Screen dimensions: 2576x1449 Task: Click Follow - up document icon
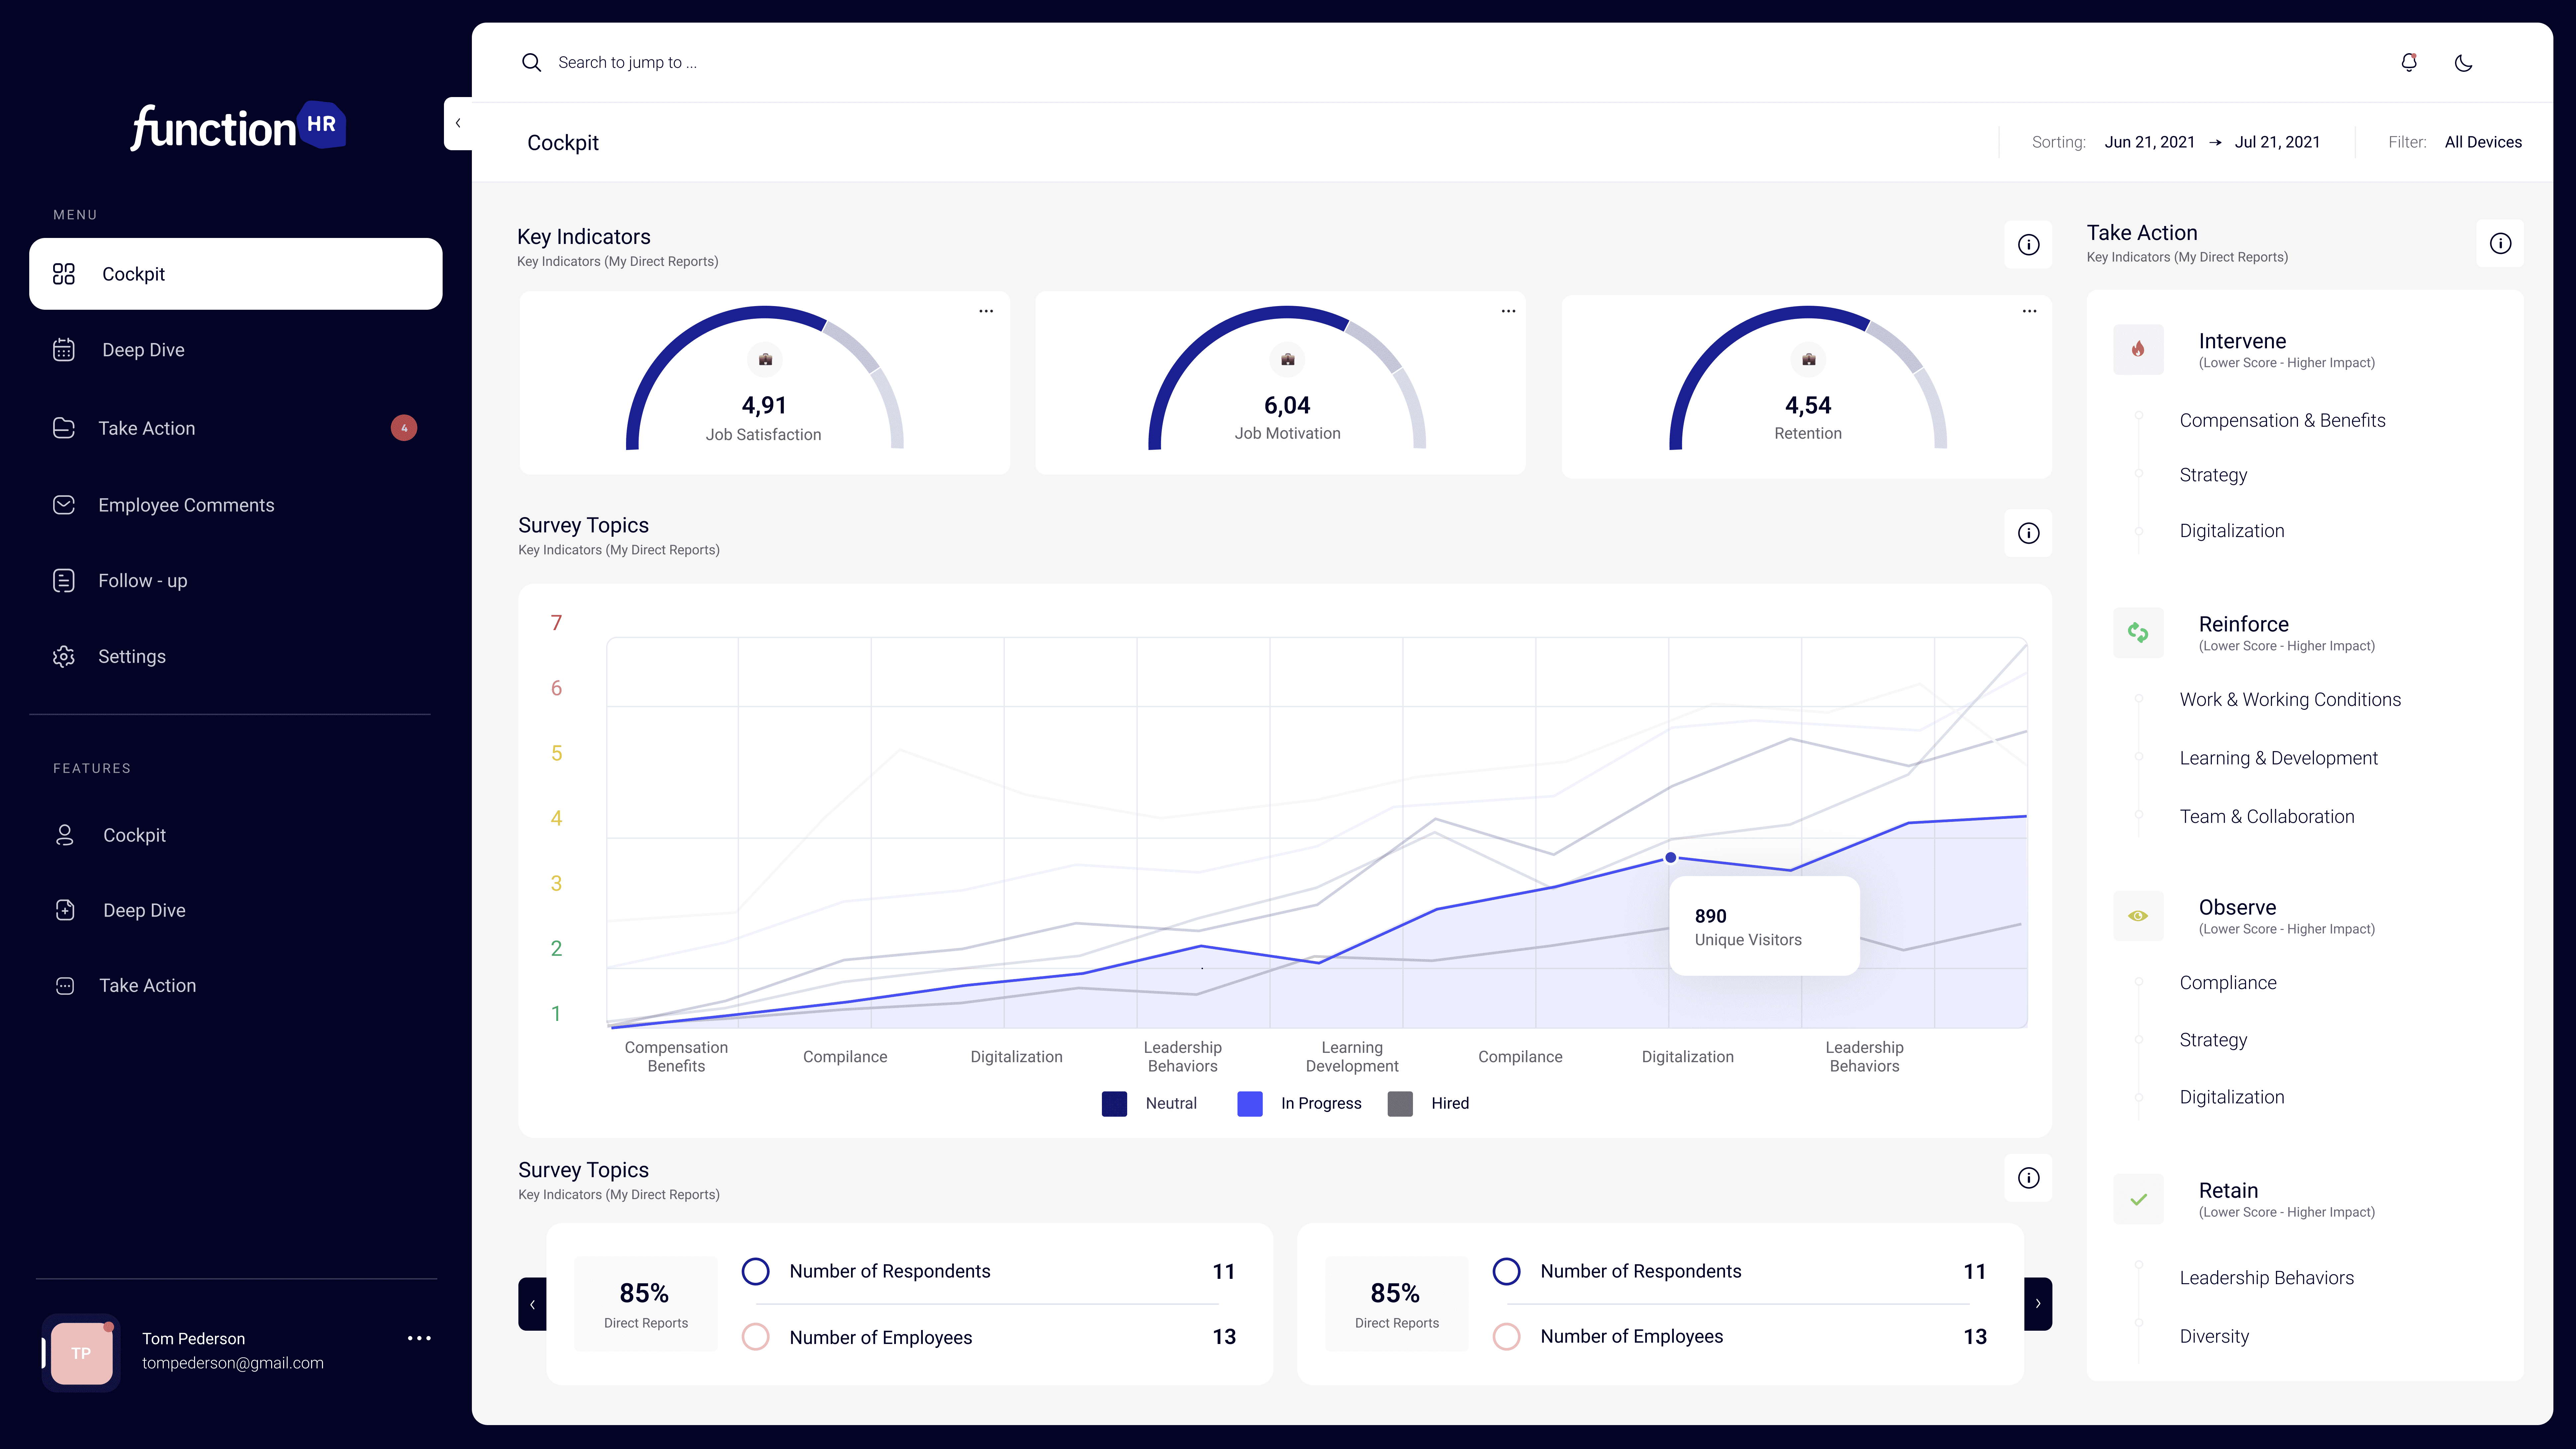(x=64, y=581)
